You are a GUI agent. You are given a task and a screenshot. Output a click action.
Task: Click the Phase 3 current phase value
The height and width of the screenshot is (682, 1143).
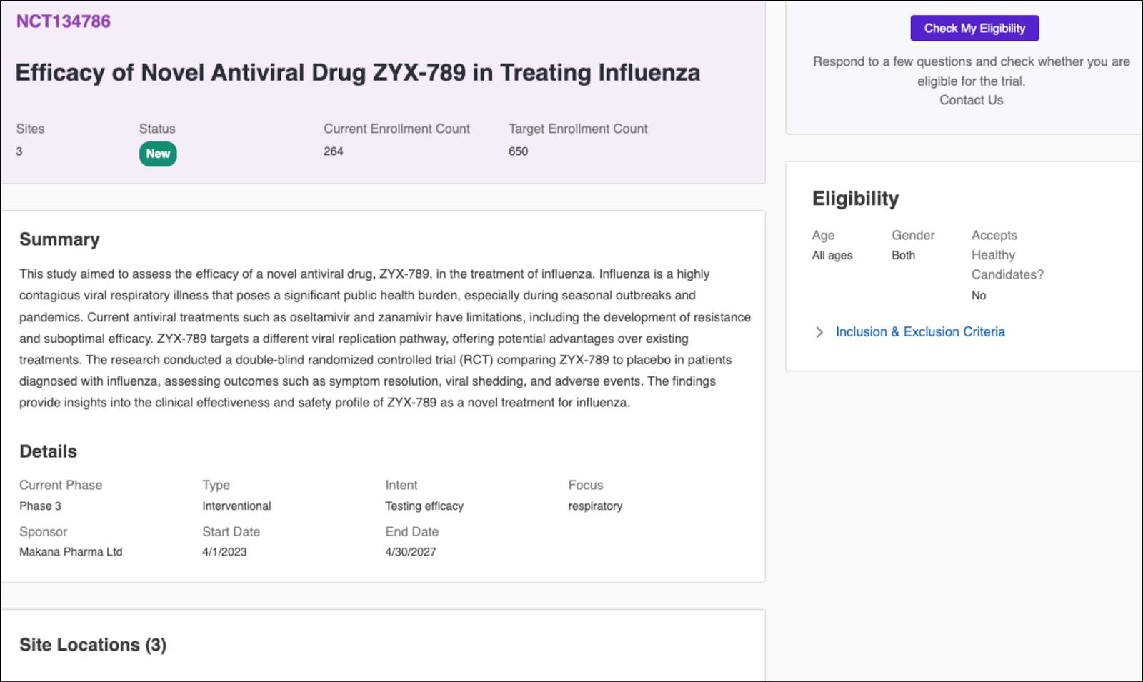click(x=40, y=506)
